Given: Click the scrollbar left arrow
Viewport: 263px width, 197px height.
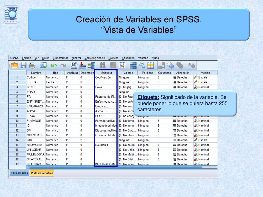Looking at the screenshot, I should click(x=28, y=167).
